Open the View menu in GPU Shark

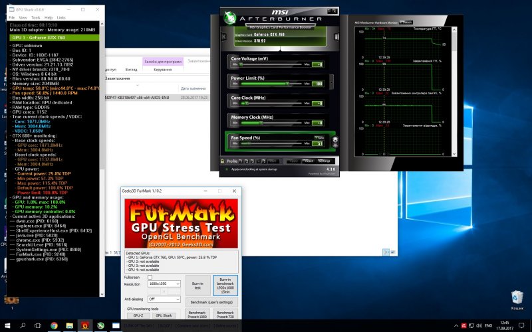pos(23,17)
